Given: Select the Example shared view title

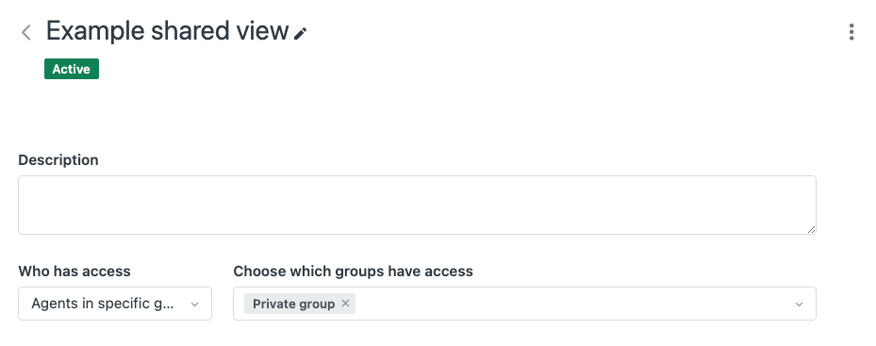Looking at the screenshot, I should (167, 31).
